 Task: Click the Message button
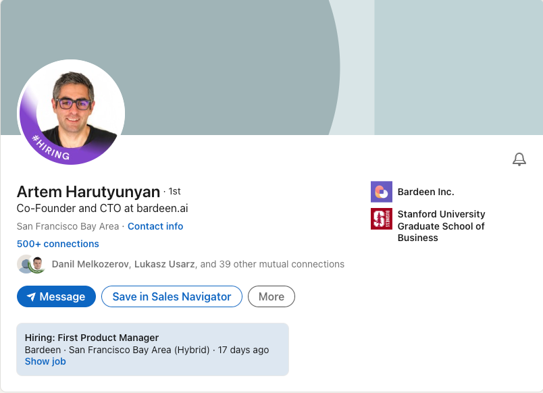click(x=56, y=296)
